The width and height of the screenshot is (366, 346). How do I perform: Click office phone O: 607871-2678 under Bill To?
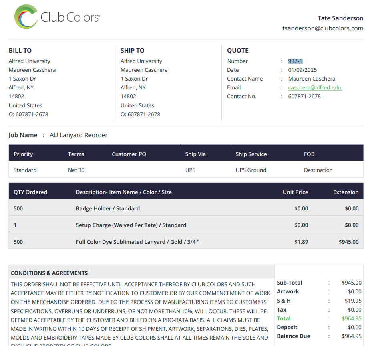28,114
